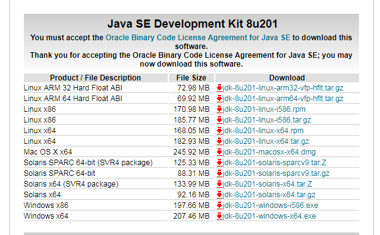Click the Windows x64 description

tap(46, 216)
